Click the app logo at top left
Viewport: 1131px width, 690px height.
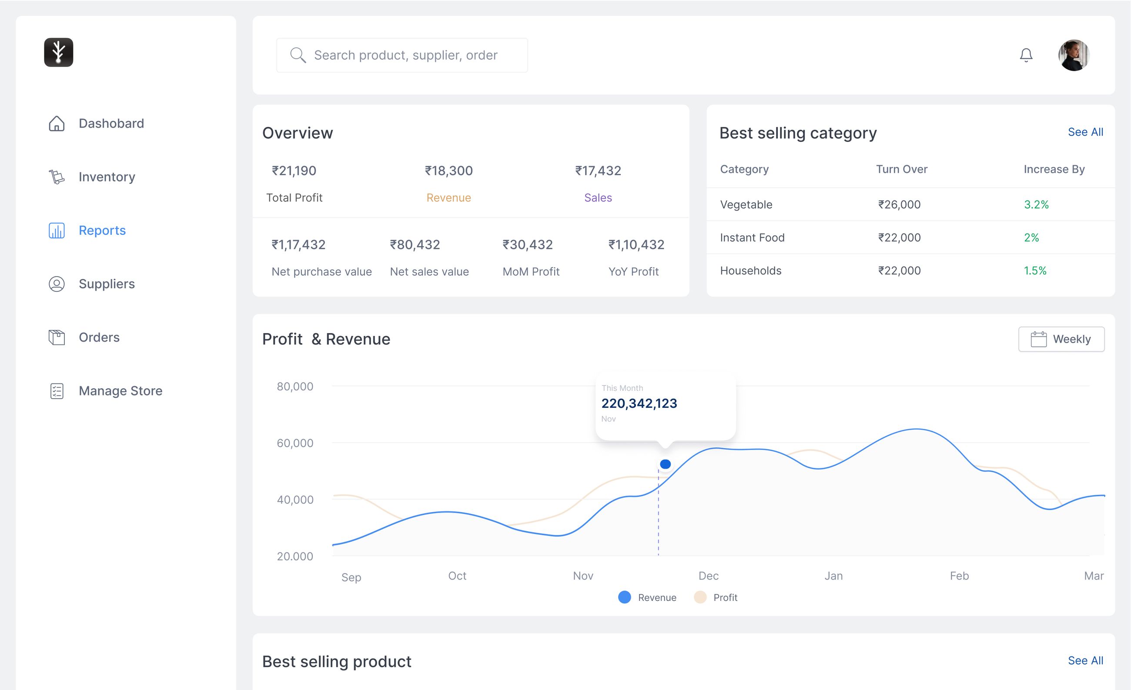pyautogui.click(x=58, y=52)
